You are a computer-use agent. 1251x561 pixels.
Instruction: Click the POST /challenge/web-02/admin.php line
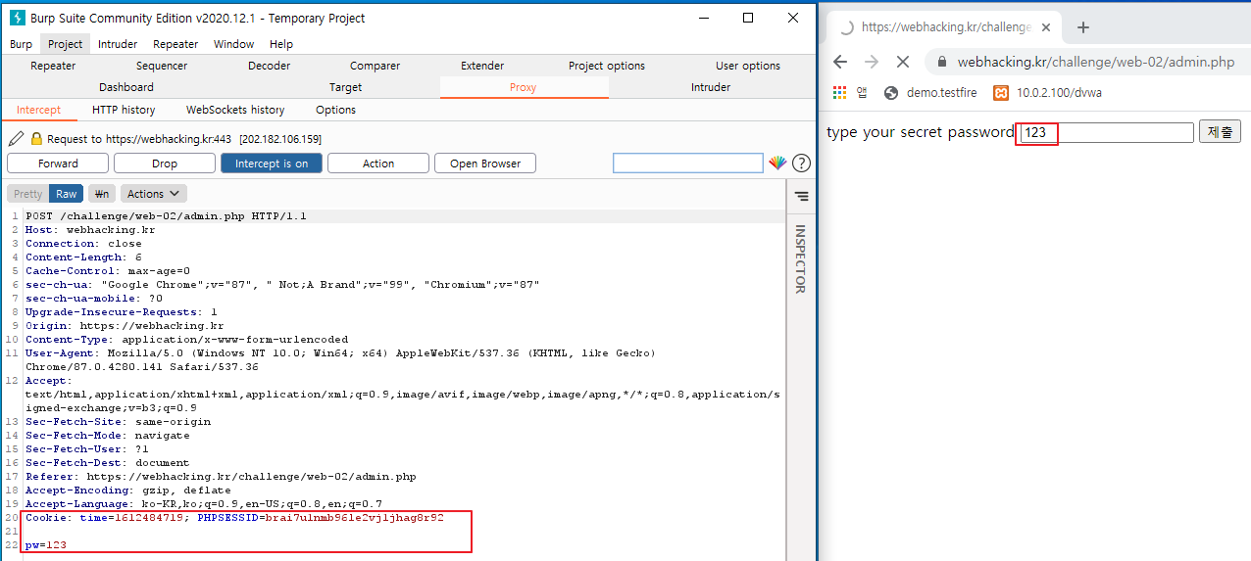click(x=166, y=216)
